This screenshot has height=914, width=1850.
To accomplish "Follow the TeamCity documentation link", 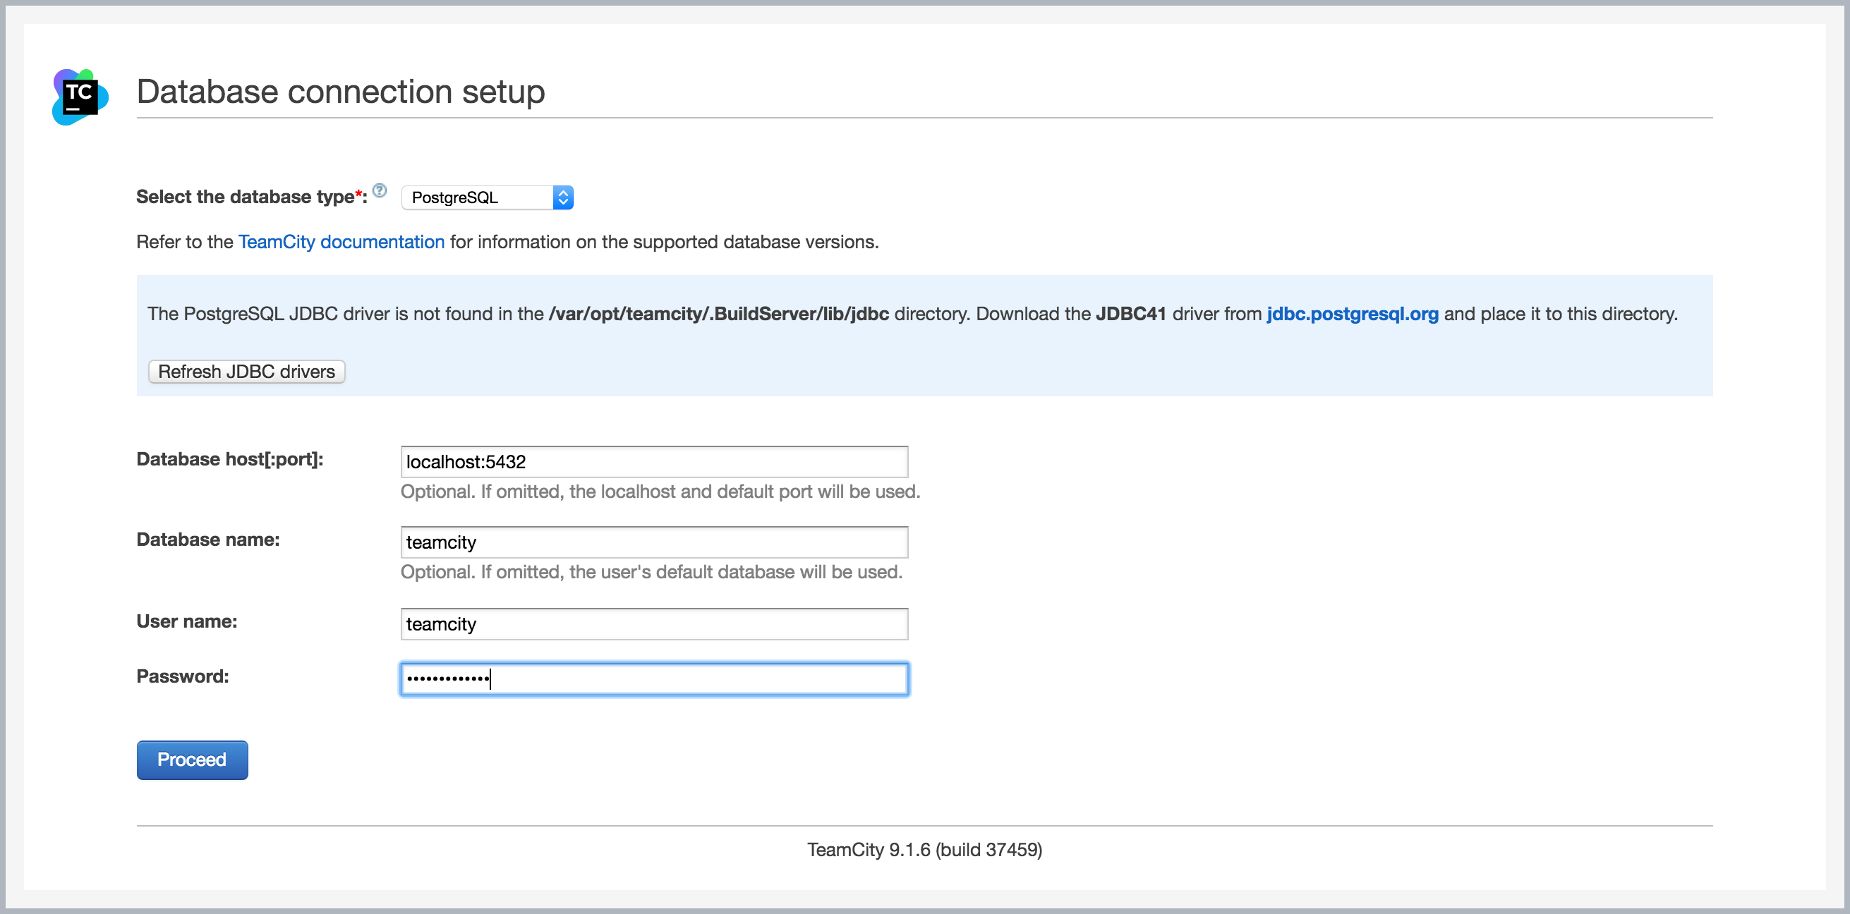I will point(341,242).
